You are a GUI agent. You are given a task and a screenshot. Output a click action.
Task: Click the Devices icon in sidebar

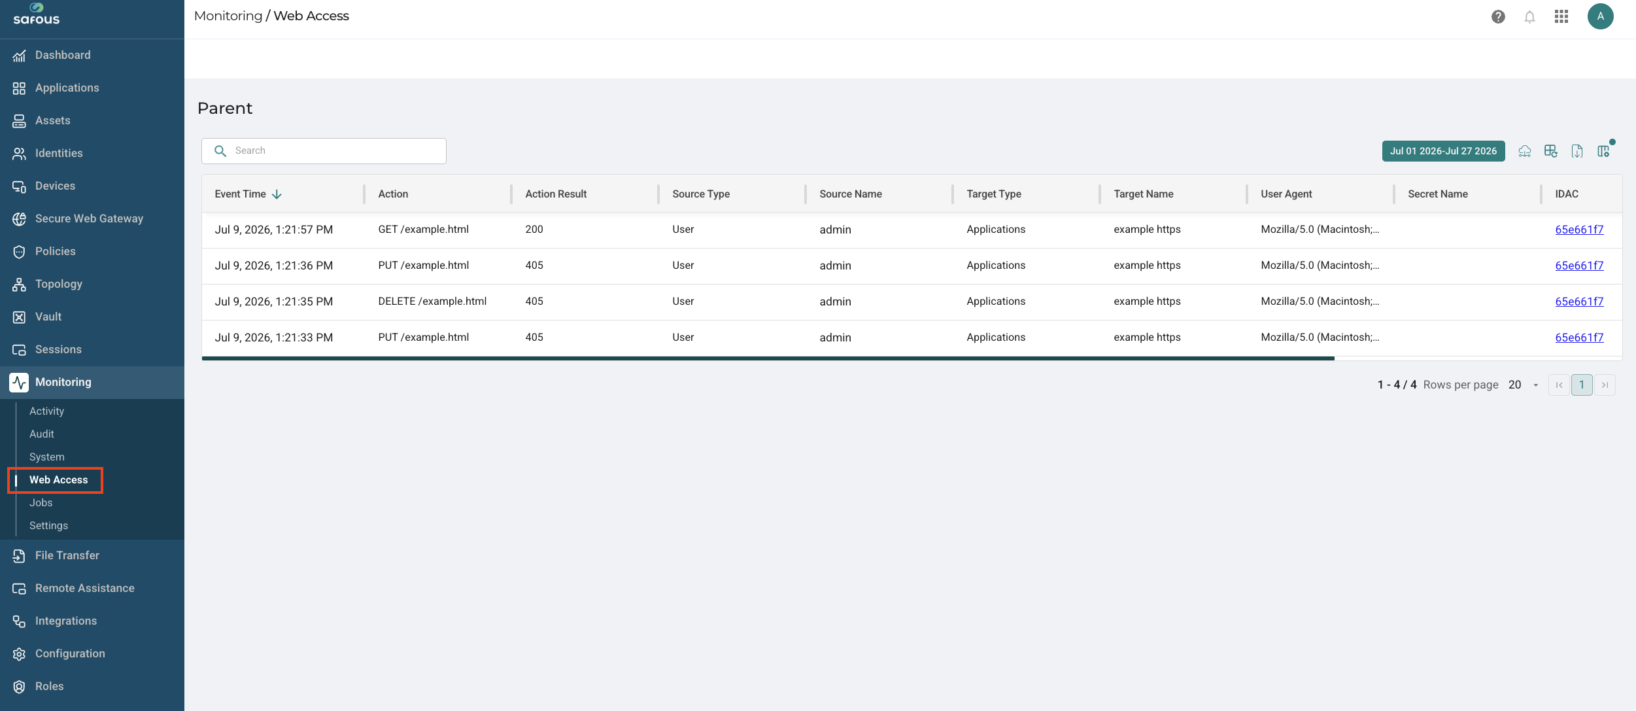click(x=19, y=186)
